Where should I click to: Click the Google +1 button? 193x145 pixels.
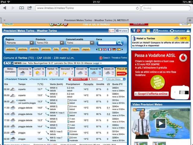click(x=111, y=31)
